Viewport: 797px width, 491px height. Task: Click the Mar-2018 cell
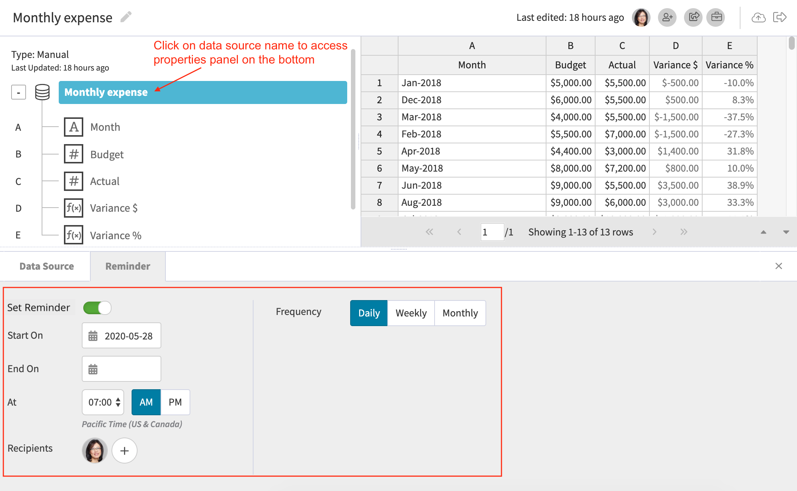point(472,117)
